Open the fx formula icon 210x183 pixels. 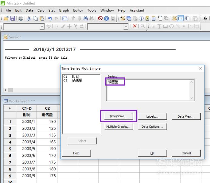pos(205,18)
